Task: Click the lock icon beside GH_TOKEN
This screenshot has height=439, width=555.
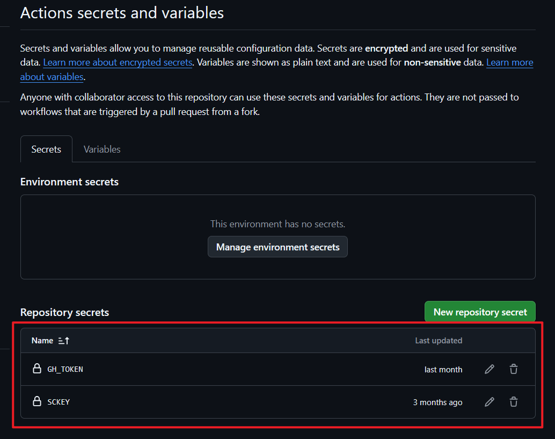Action: [x=37, y=369]
